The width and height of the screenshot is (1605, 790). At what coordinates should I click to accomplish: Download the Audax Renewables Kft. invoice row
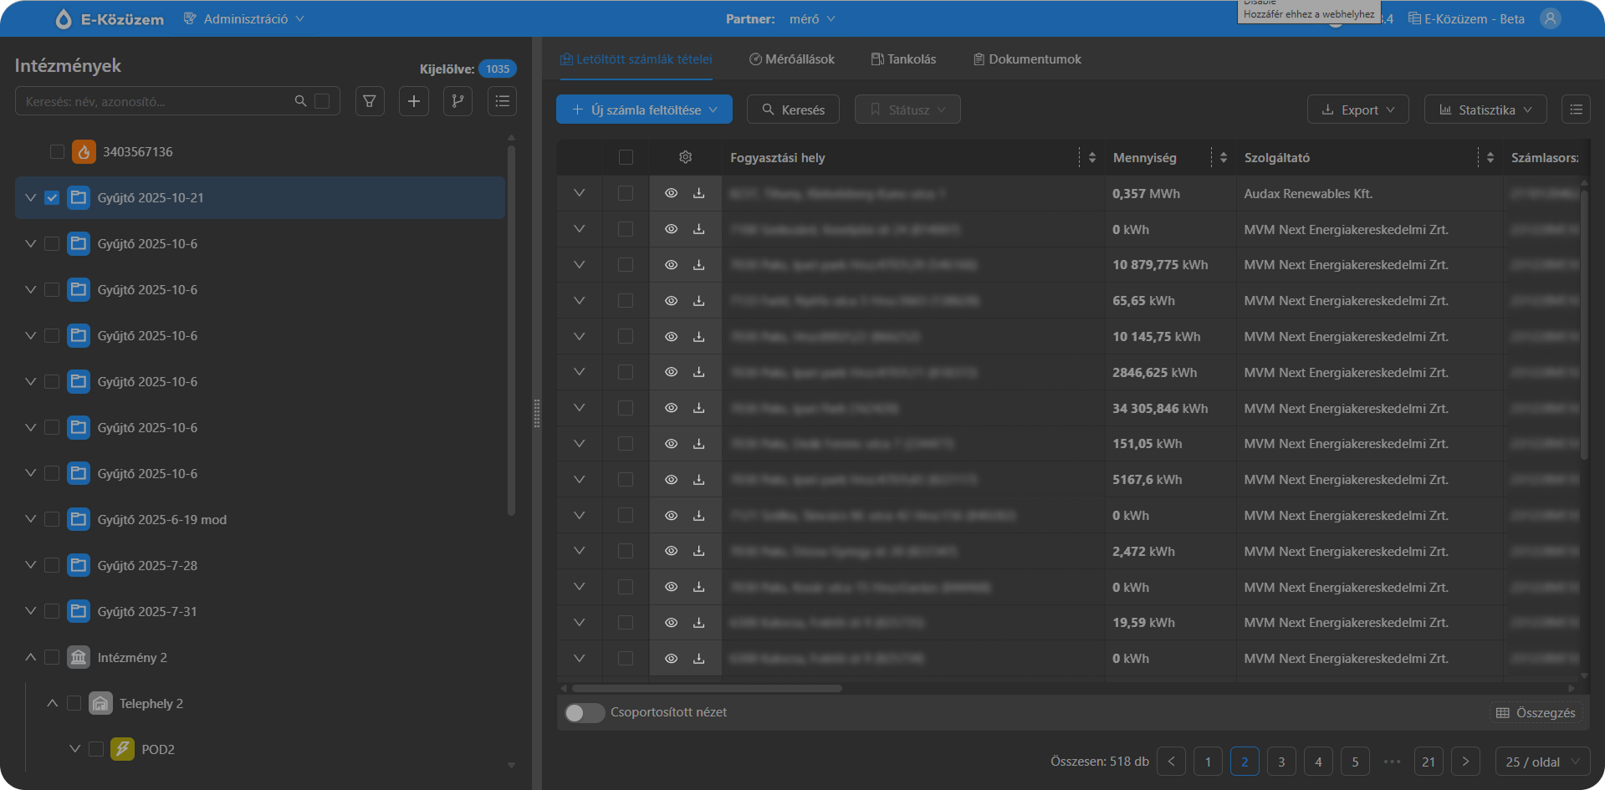(x=698, y=193)
